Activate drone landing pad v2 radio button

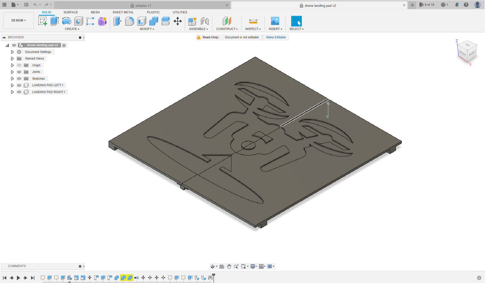click(x=64, y=45)
